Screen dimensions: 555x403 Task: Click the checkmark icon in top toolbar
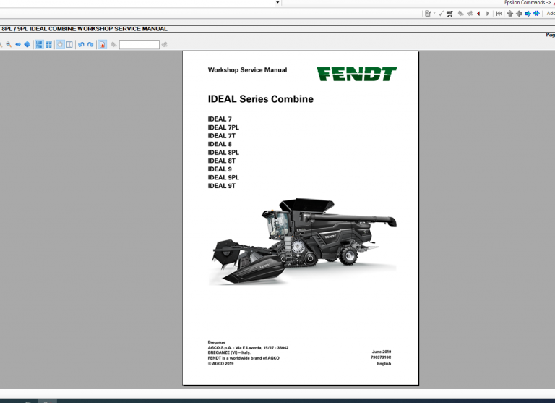pyautogui.click(x=441, y=14)
